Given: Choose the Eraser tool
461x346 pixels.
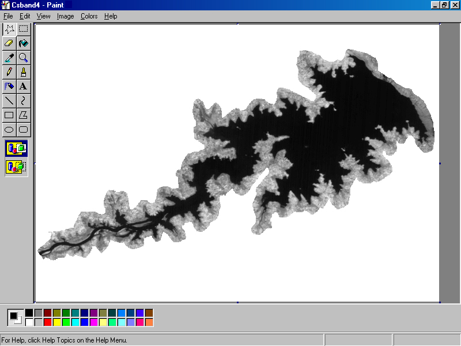Looking at the screenshot, I should click(x=9, y=43).
